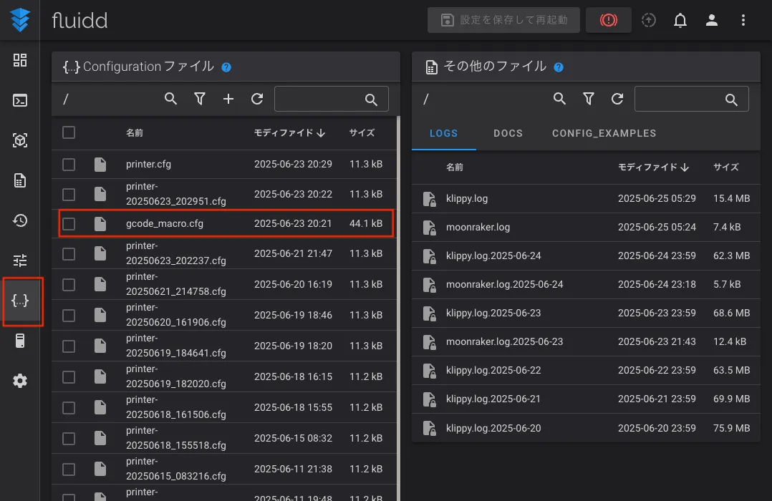Open the Settings gear in sidebar
This screenshot has height=501, width=772.
20,381
